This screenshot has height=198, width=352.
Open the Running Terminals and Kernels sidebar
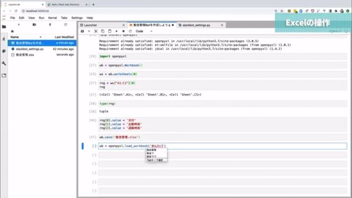tap(4, 39)
